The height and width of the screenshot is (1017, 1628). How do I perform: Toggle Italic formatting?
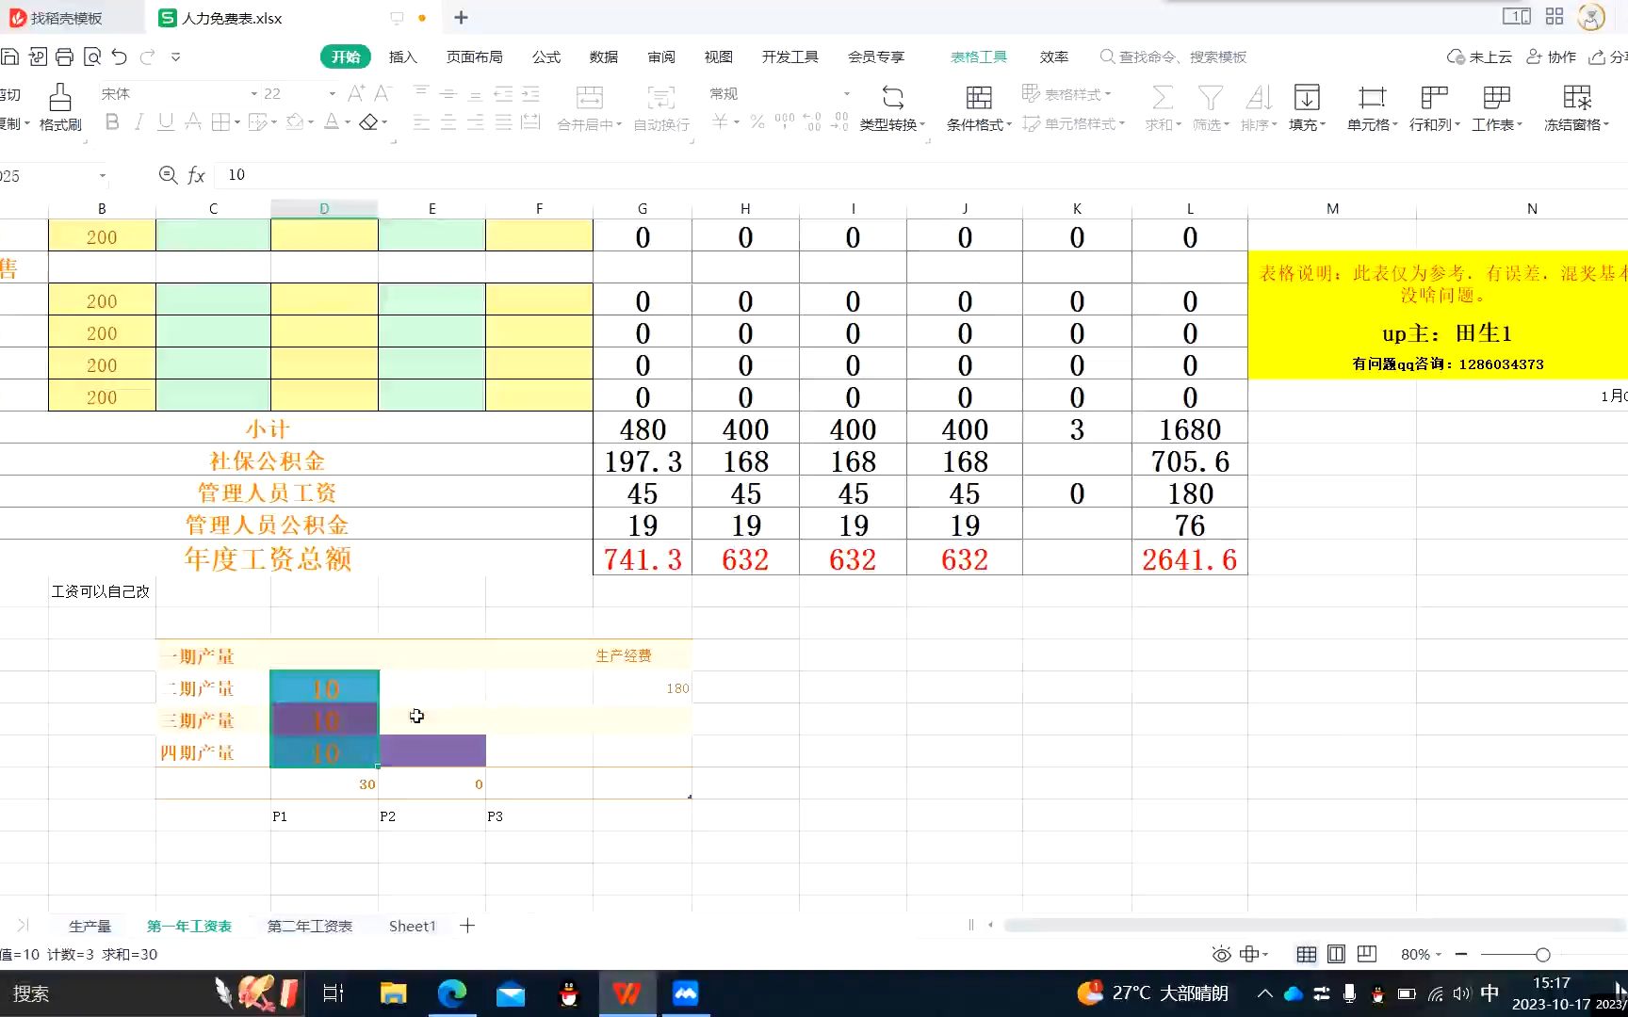point(138,122)
